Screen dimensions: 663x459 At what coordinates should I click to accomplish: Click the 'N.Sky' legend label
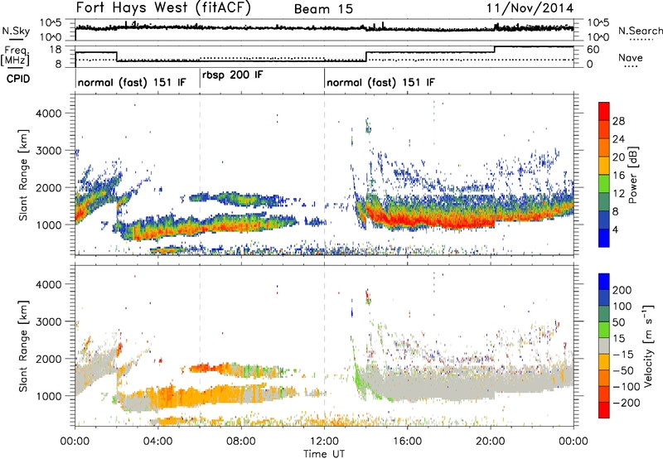point(16,31)
